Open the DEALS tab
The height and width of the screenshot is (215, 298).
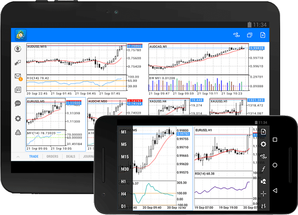tap(71, 156)
